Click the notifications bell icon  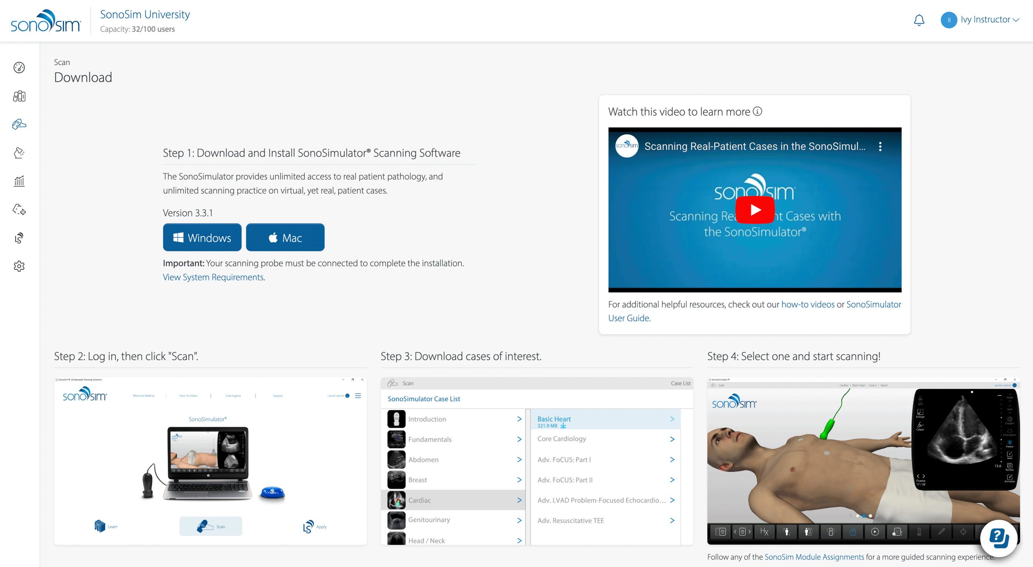[919, 20]
